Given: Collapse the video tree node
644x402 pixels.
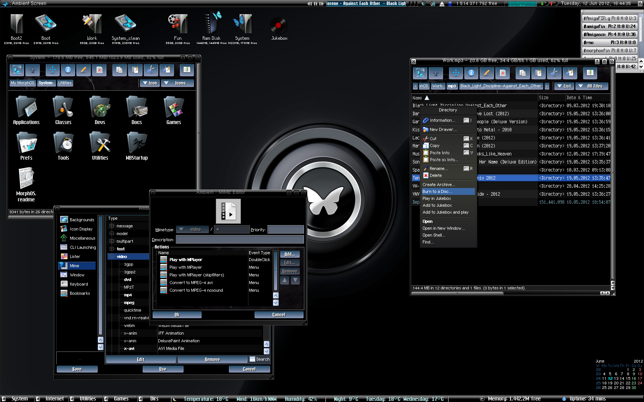Looking at the screenshot, I should pyautogui.click(x=112, y=257).
